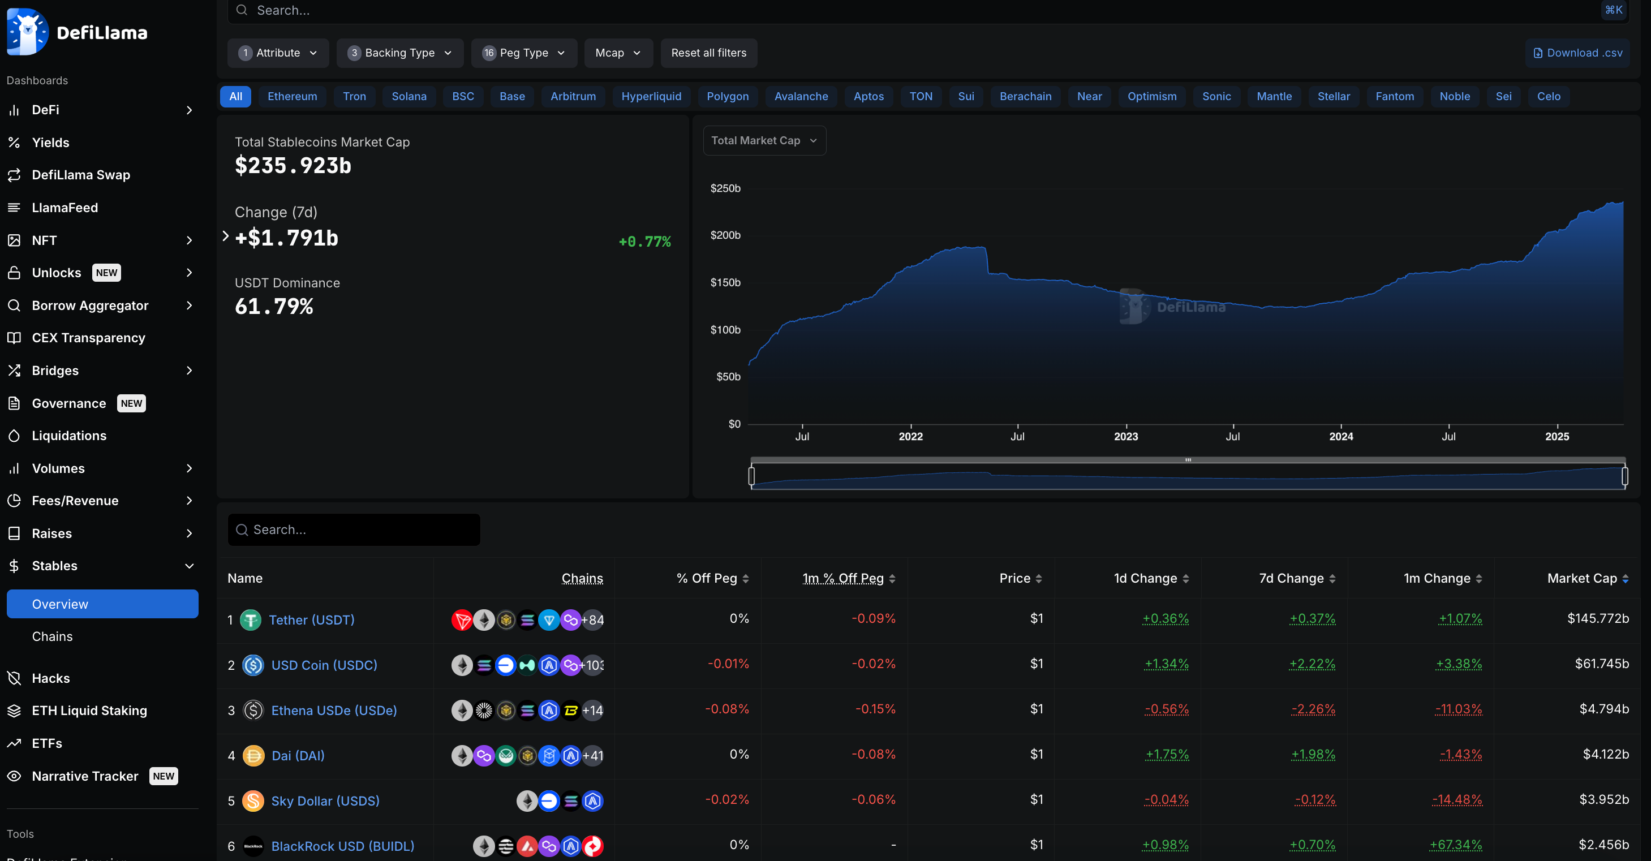Click the DefiLlama Swap arrows icon
The height and width of the screenshot is (861, 1651).
[x=14, y=175]
